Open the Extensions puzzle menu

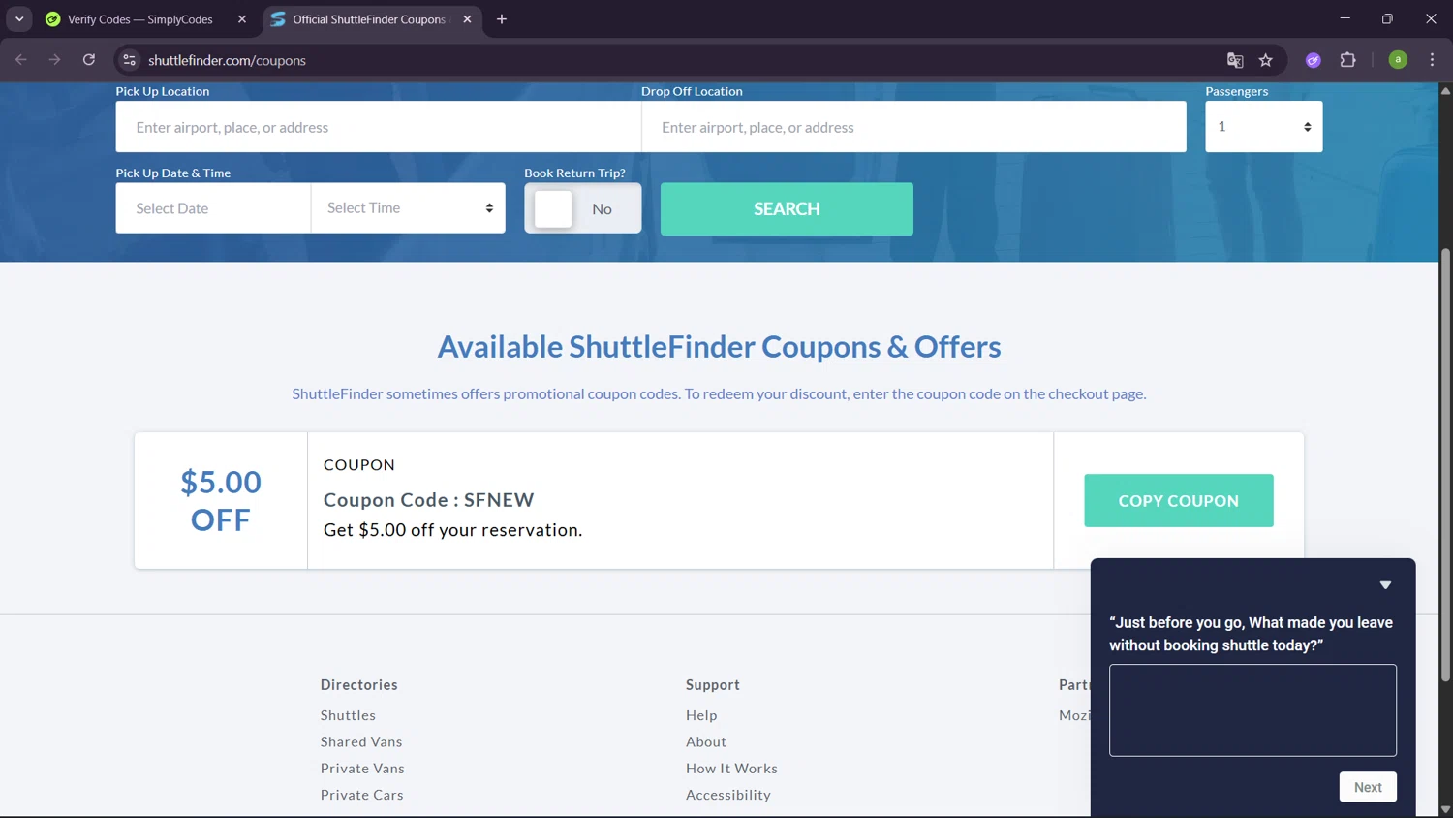[x=1347, y=60]
